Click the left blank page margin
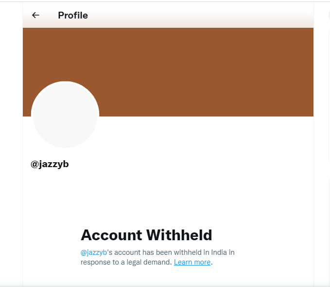Image resolution: width=330 pixels, height=287 pixels. pos(11,146)
